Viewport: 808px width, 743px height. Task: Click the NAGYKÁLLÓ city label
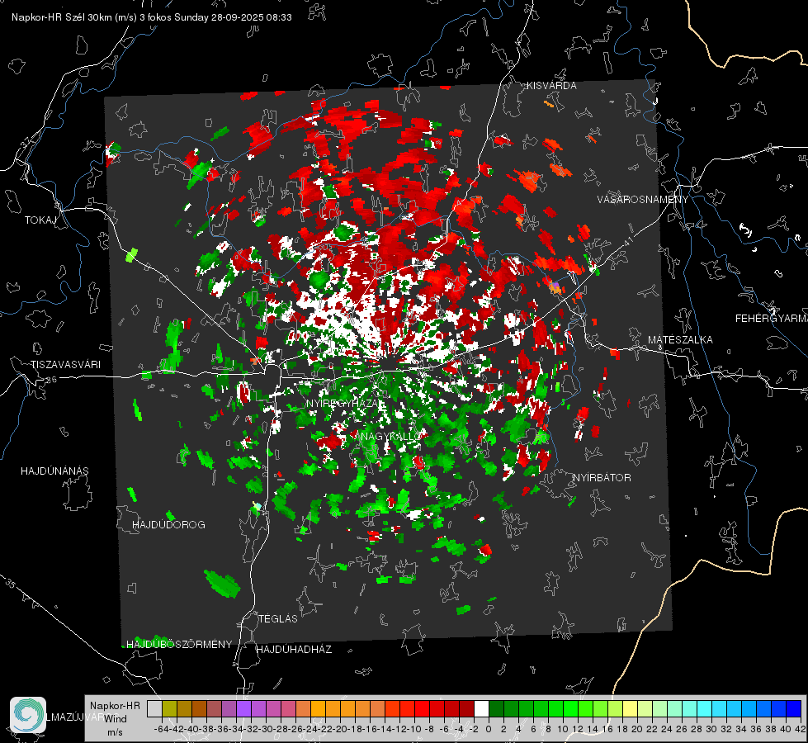(390, 436)
